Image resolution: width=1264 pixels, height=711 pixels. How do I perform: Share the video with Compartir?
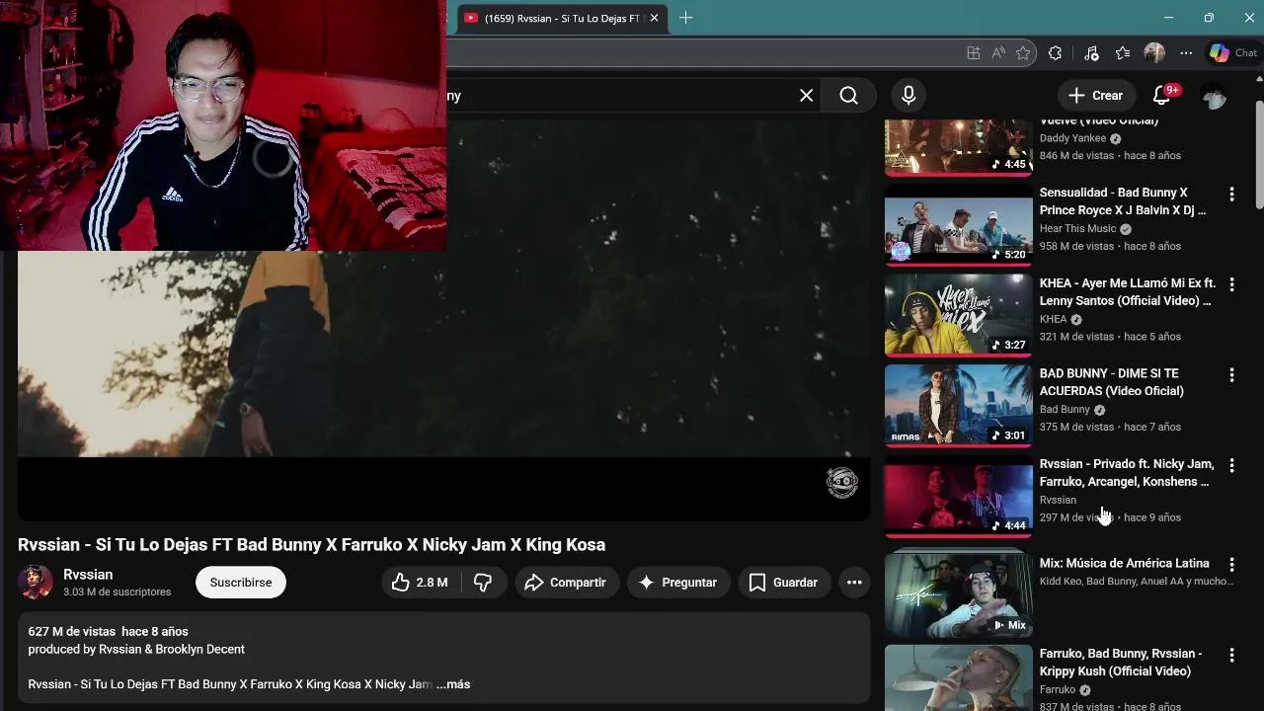567,583
